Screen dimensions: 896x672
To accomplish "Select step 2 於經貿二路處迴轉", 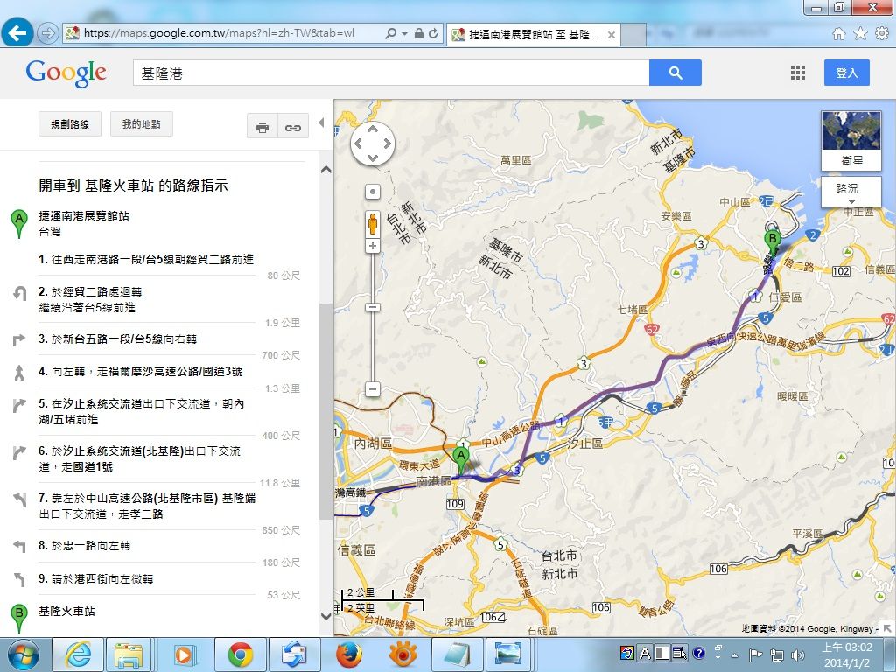I will (90, 299).
